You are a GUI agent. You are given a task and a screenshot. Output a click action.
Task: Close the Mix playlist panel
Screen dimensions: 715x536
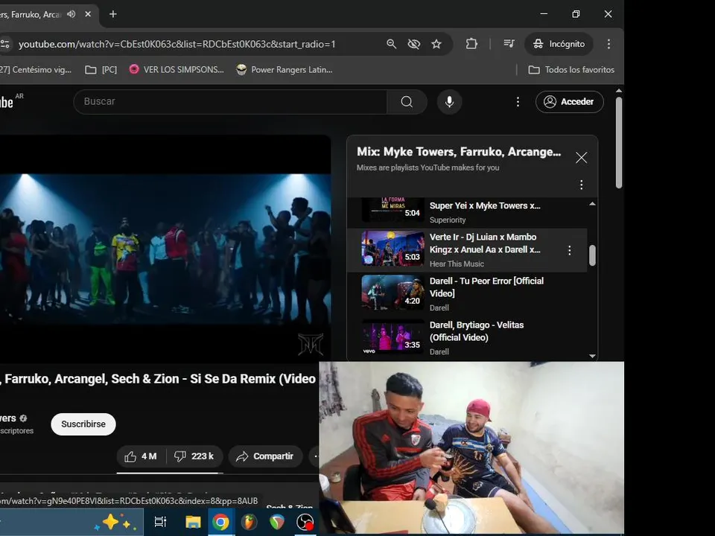click(x=581, y=158)
